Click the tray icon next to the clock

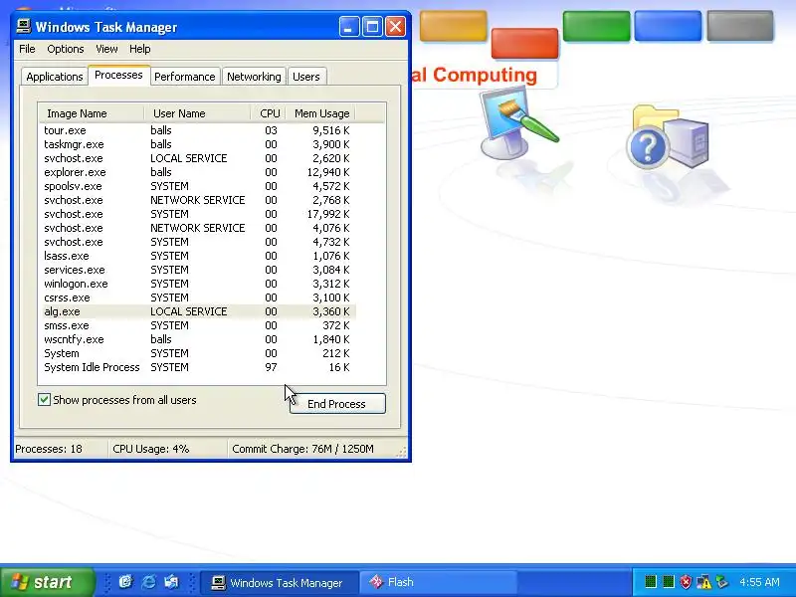[721, 582]
